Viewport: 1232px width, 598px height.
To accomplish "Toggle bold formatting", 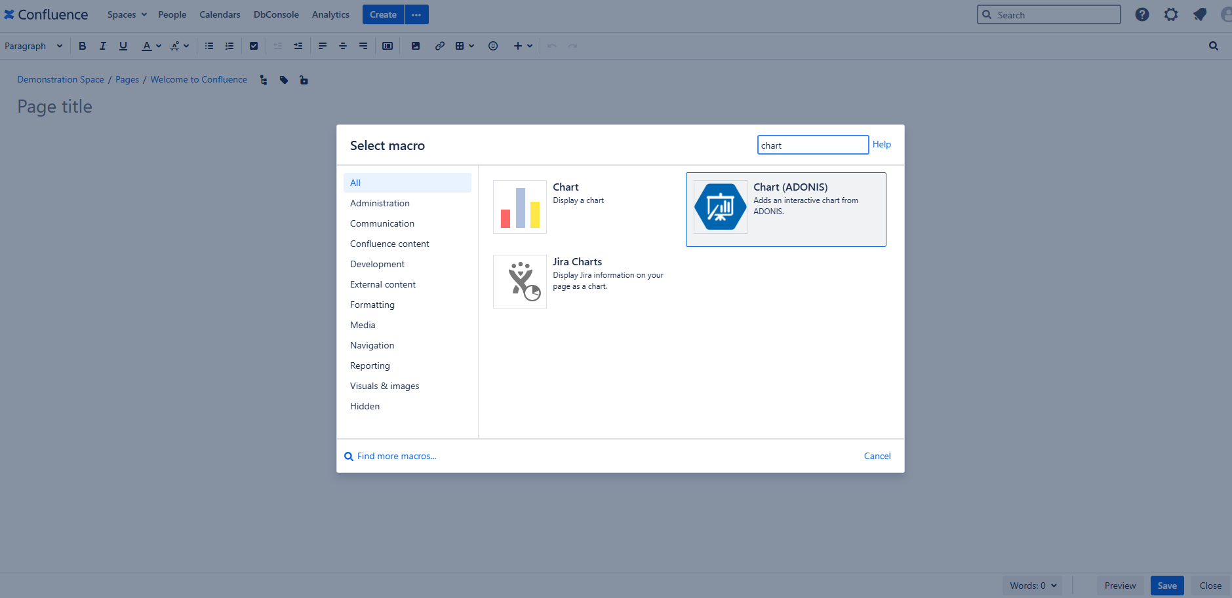I will click(82, 46).
